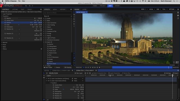Expand the Color Correction effects folder
This screenshot has width=180, height=101.
tap(44, 23)
